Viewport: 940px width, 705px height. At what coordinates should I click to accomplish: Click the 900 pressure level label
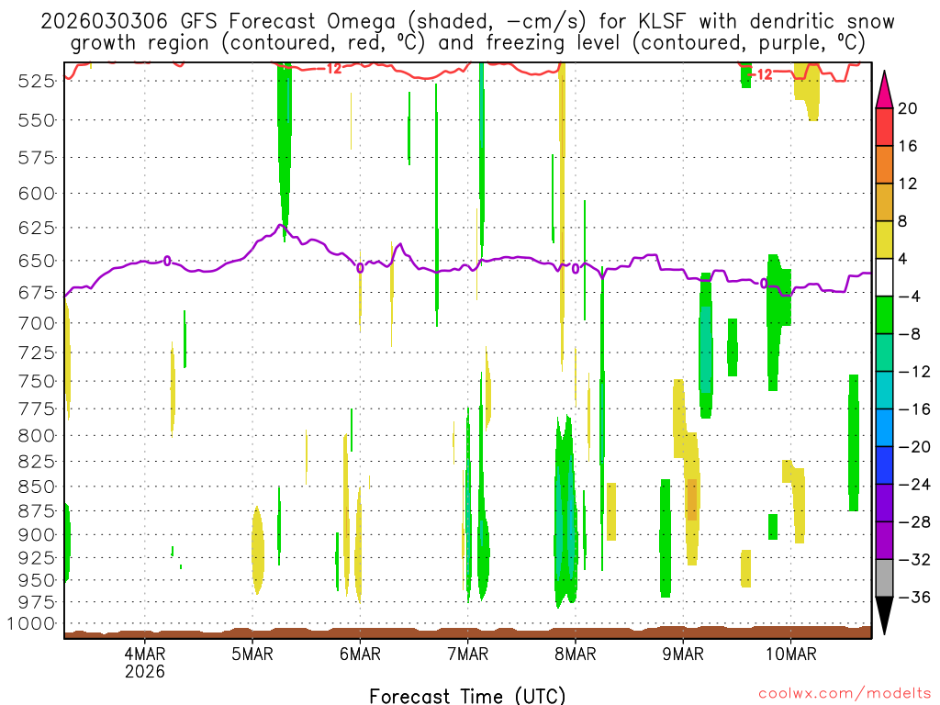click(37, 535)
